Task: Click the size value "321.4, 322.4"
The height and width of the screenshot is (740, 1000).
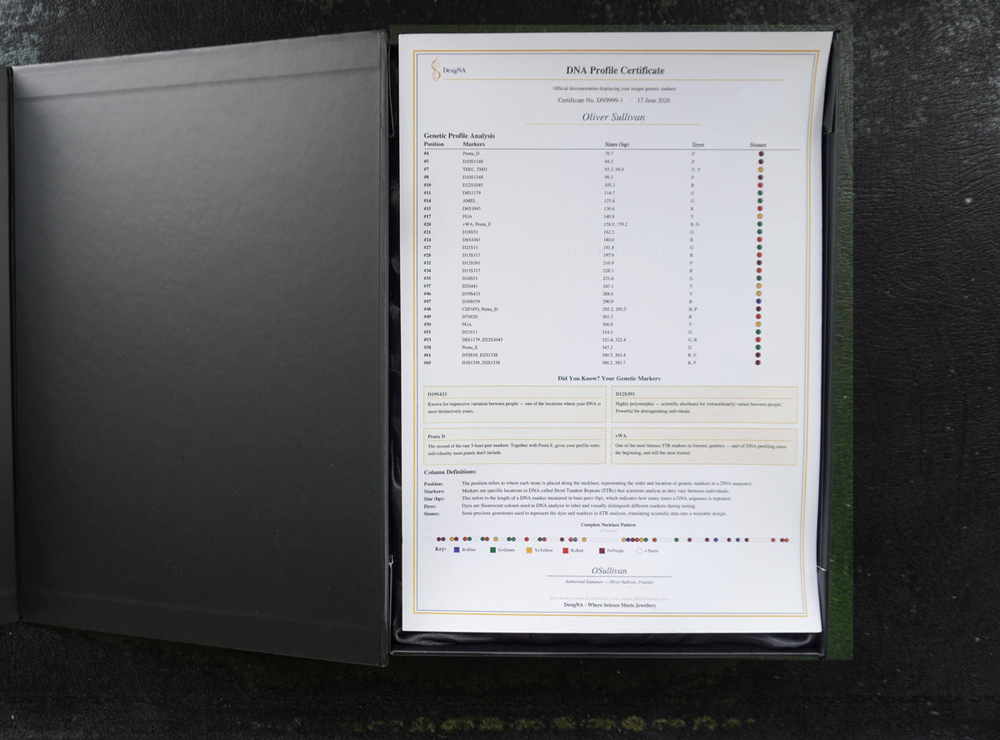Action: [x=614, y=340]
